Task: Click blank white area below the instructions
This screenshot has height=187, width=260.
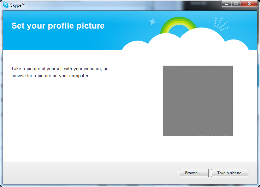Action: point(71,120)
